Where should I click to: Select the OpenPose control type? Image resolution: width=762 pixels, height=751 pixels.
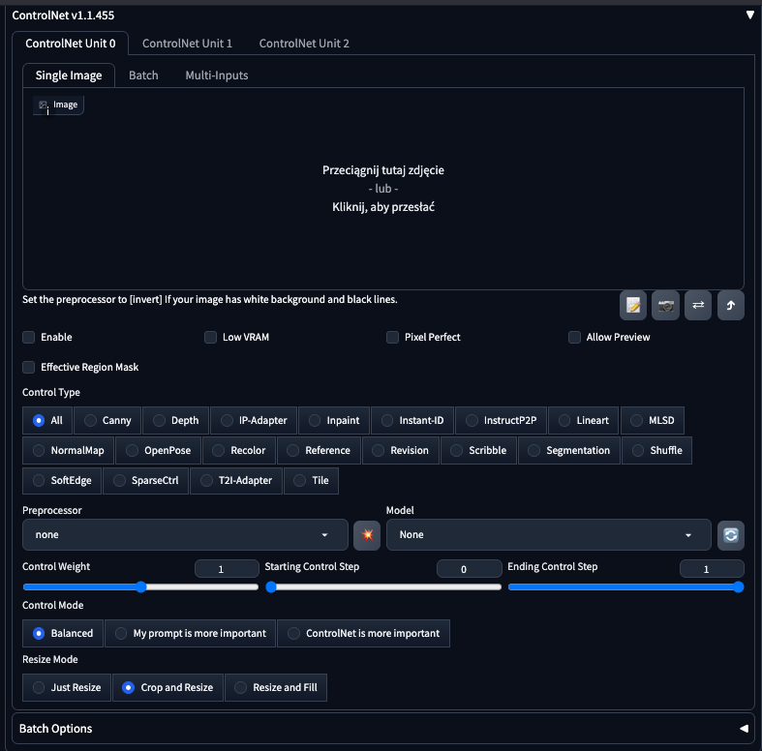point(159,450)
